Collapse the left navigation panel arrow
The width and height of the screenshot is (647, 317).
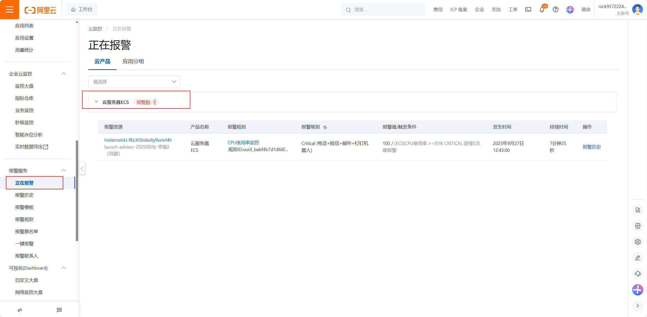[82, 168]
